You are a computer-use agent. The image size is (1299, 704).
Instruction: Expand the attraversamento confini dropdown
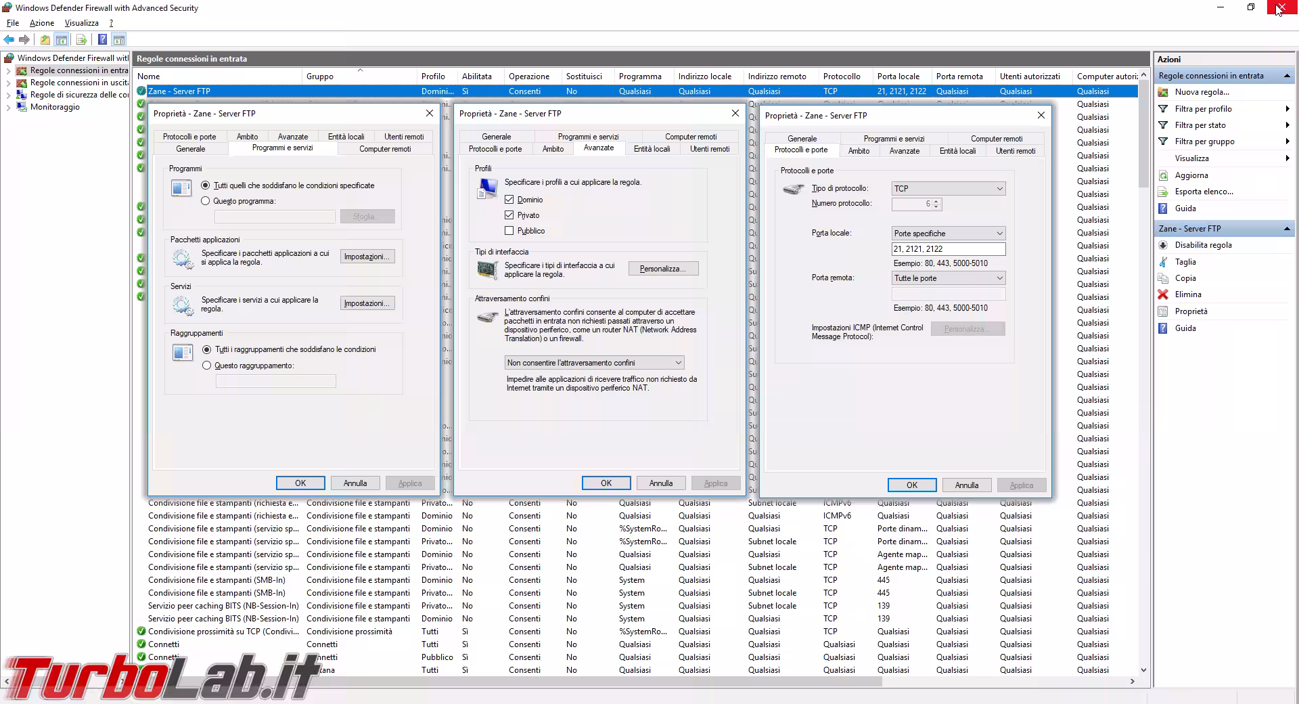coord(594,363)
